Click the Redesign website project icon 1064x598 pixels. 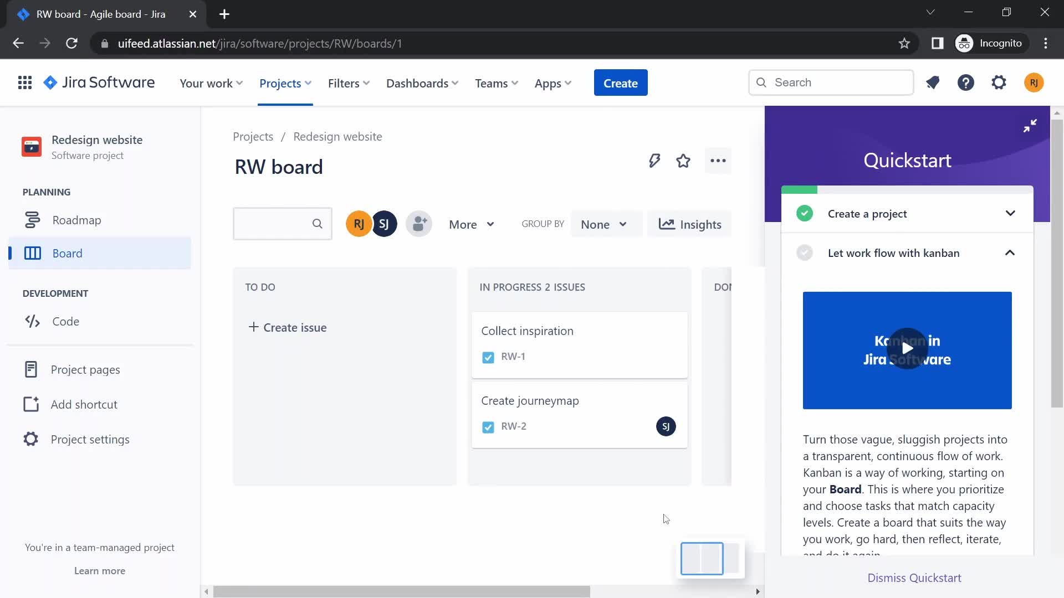[x=32, y=147]
